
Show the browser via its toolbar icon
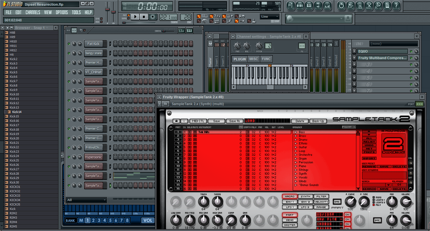coord(318,5)
